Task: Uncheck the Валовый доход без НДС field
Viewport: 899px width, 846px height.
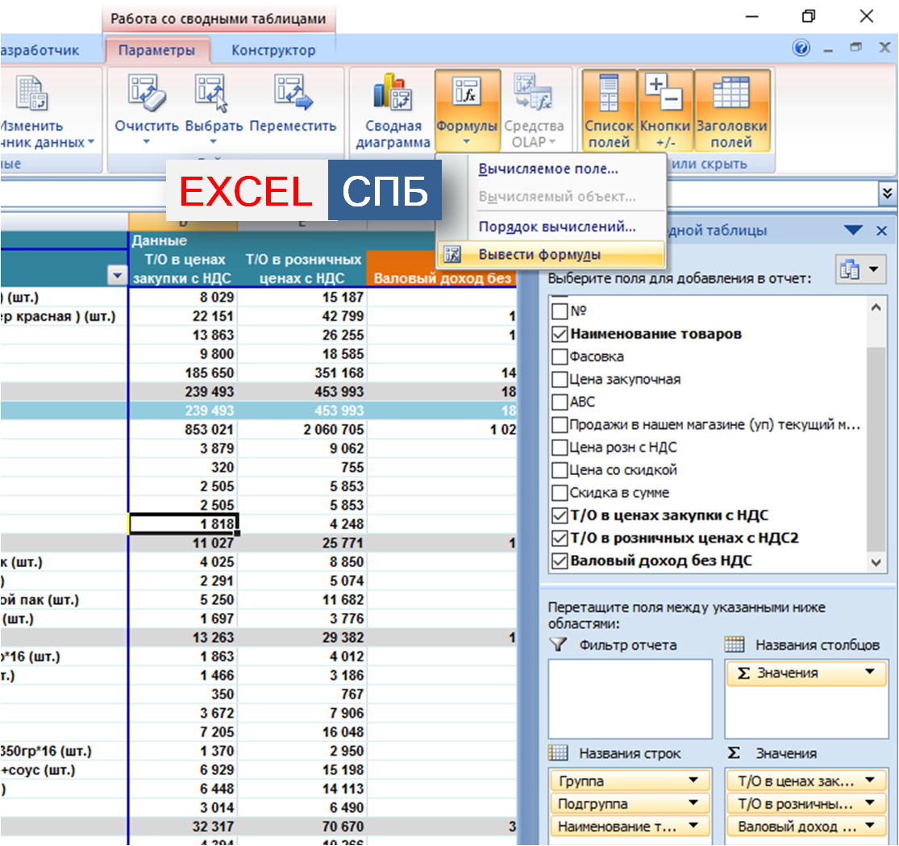Action: tap(560, 561)
